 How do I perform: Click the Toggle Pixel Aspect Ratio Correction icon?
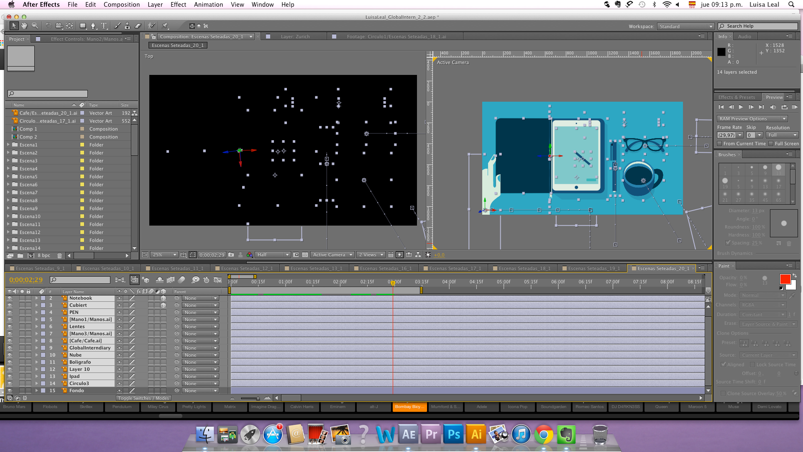coord(391,254)
